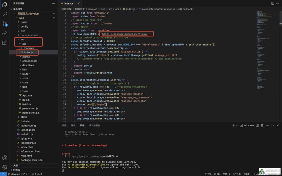This screenshot has height=176, width=282.
Task: Click 行 27, 列 26 cursor position indicator
Action: [212, 174]
